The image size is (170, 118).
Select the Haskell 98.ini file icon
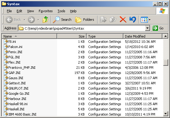tap(6, 104)
